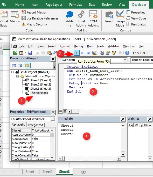The image size is (153, 177).
Task: Click View Microsoft Excel toolbar icon
Action: coord(15,53)
